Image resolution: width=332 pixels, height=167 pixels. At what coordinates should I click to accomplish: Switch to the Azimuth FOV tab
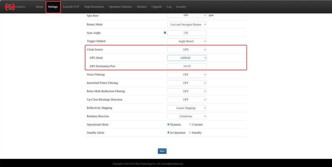[x=71, y=7]
